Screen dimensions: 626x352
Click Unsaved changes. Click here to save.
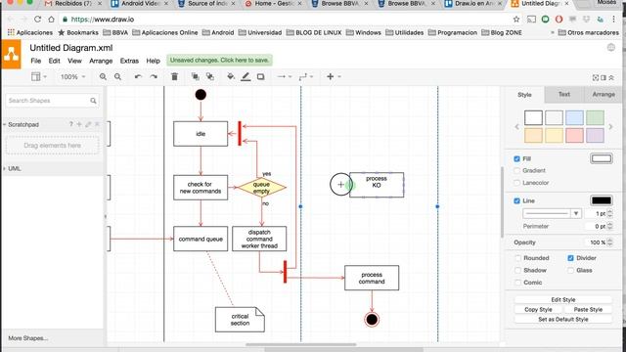click(x=219, y=61)
